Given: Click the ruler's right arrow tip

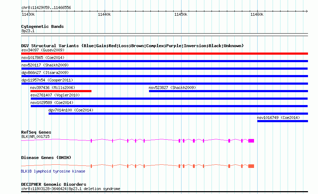Looking at the screenshot, I should (307, 11).
